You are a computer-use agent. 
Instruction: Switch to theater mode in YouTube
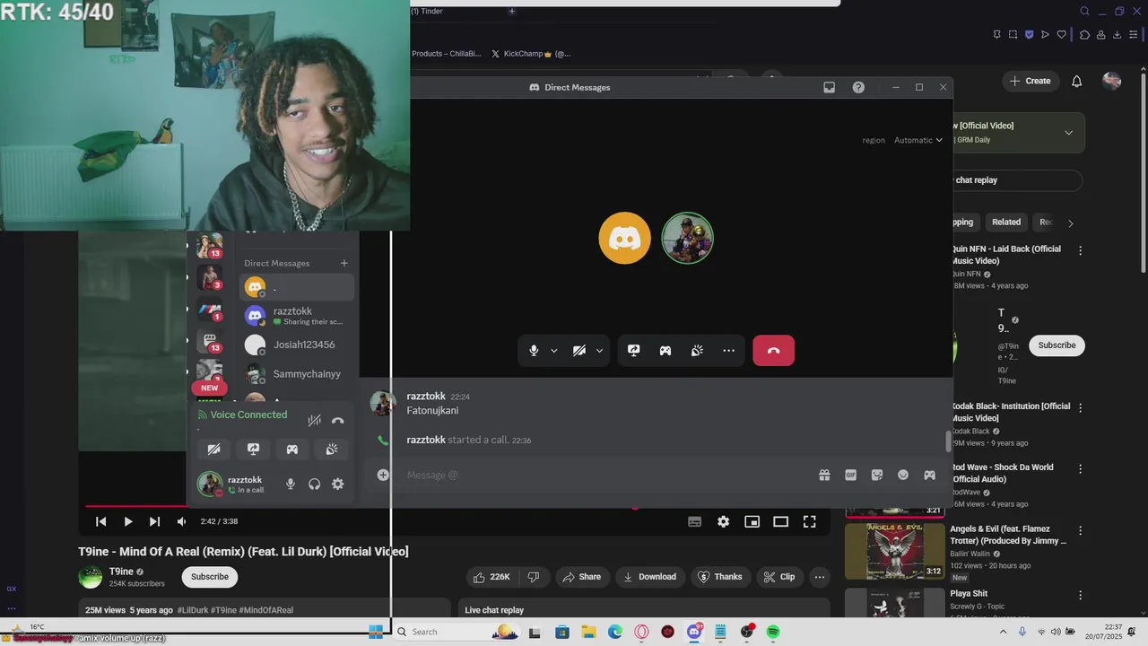pyautogui.click(x=780, y=521)
